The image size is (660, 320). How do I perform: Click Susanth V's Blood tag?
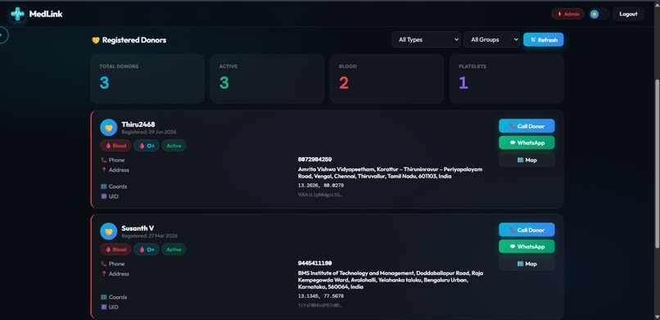(115, 250)
